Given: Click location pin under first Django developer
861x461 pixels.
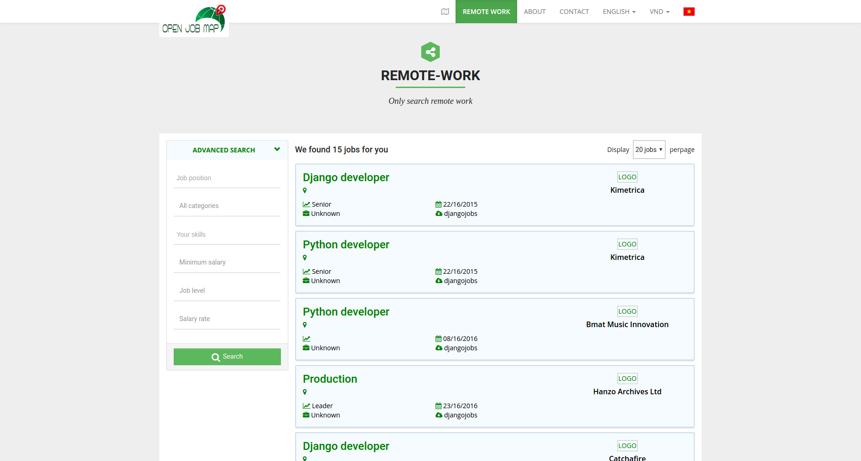Looking at the screenshot, I should coord(305,190).
